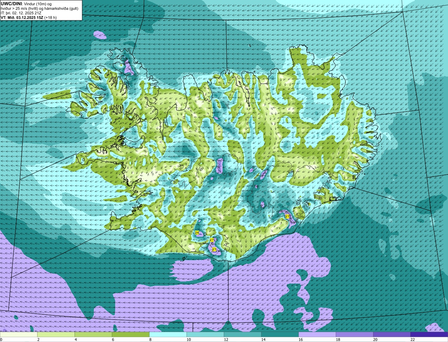Select the 2–4 m/s light yellow-green swatch
This screenshot has height=342, width=448.
click(x=56, y=334)
